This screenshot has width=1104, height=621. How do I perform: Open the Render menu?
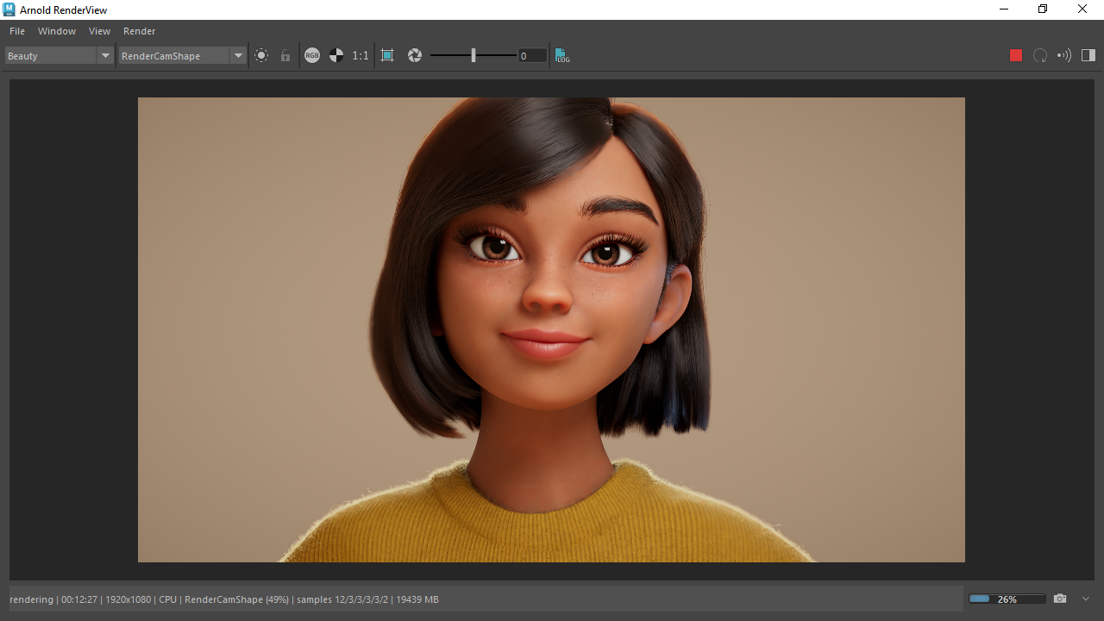139,31
